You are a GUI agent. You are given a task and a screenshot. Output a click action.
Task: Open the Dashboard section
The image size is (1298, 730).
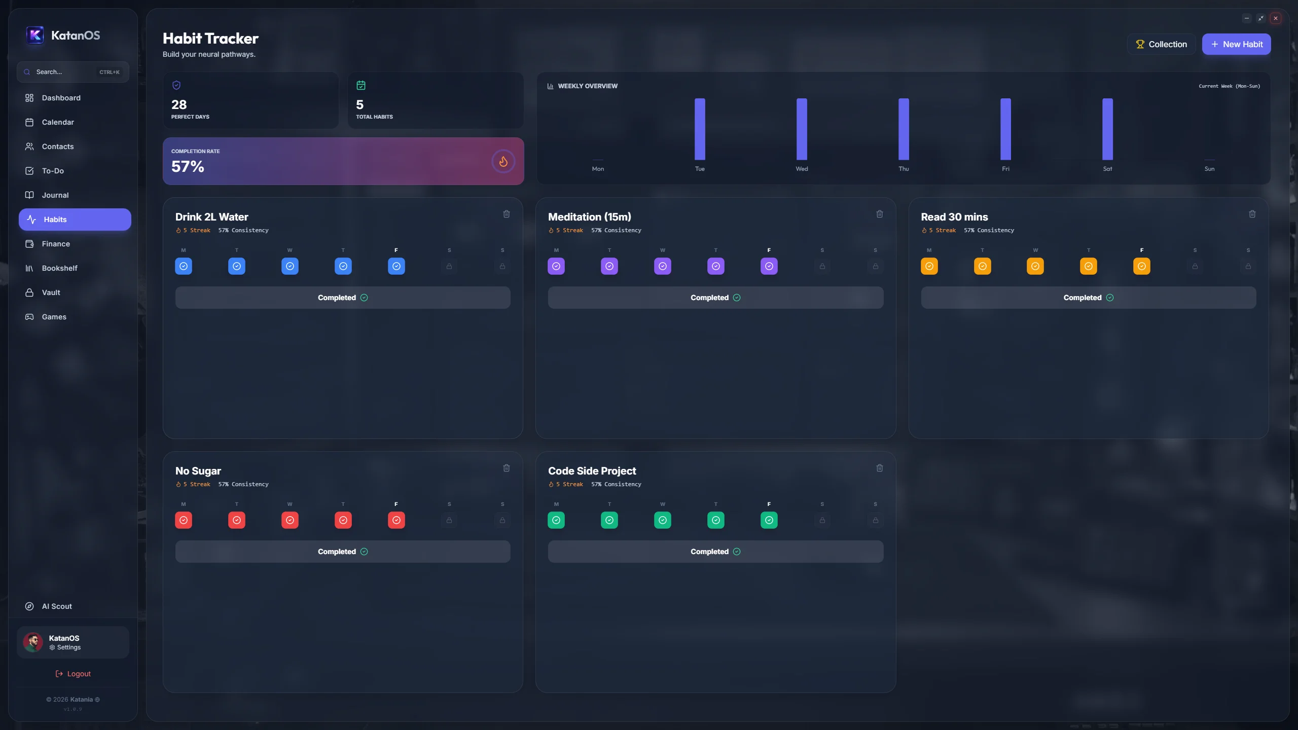pos(61,97)
